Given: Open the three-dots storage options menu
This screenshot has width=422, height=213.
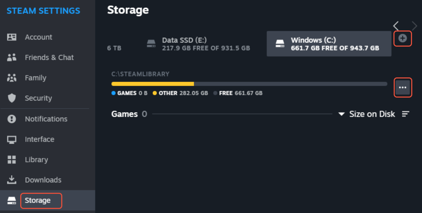Looking at the screenshot, I should (403, 87).
